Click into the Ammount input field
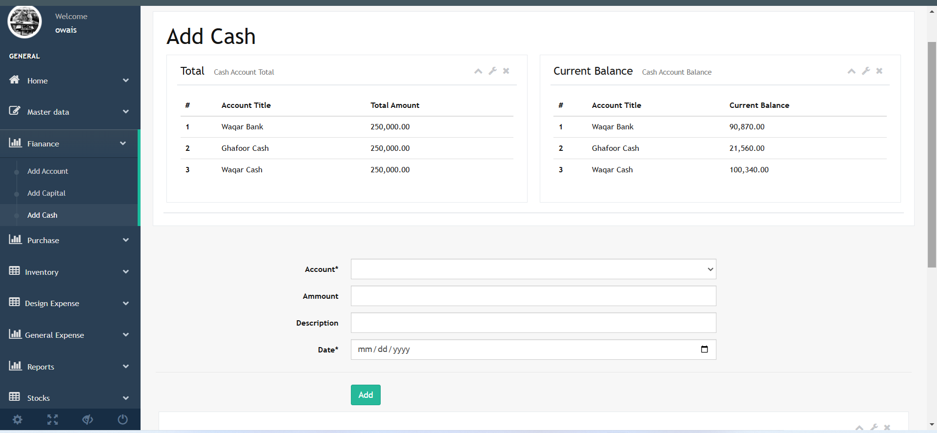The height and width of the screenshot is (433, 937). click(x=533, y=296)
